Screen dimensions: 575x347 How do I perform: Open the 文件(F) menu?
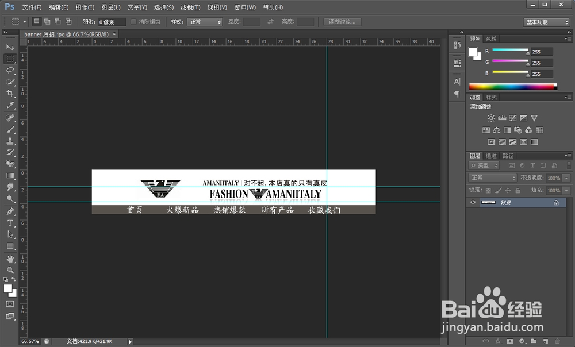(x=32, y=7)
